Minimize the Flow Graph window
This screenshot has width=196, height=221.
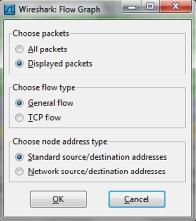[132, 7]
